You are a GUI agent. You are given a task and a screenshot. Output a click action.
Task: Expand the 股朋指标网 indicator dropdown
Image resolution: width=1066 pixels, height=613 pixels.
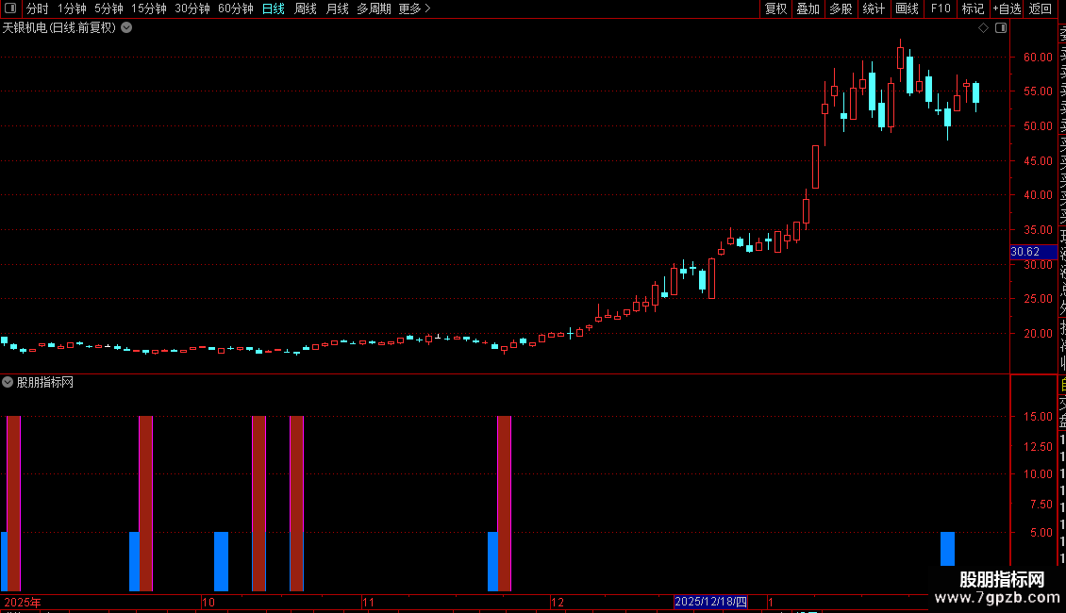pyautogui.click(x=8, y=382)
